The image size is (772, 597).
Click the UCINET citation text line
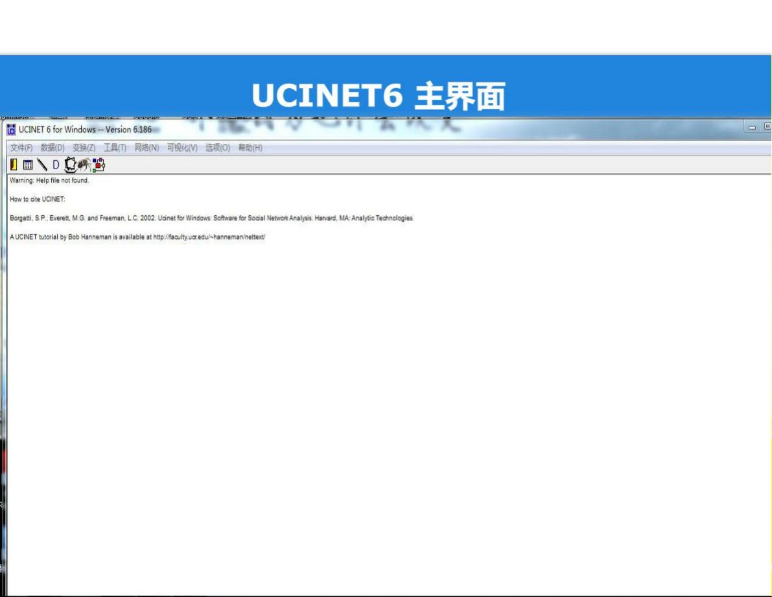point(212,218)
